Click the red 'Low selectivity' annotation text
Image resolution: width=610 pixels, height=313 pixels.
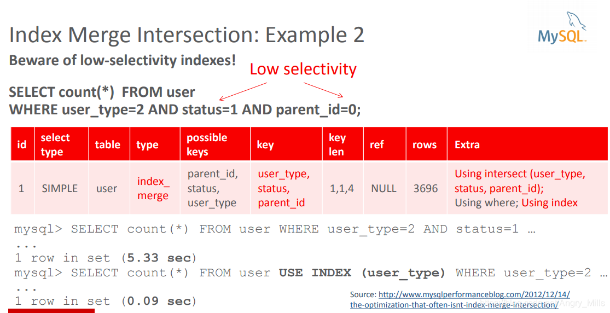click(303, 69)
